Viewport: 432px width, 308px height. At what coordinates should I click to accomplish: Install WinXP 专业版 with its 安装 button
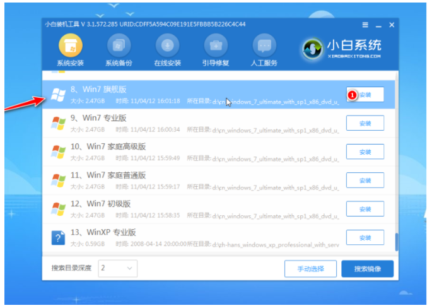coord(365,237)
